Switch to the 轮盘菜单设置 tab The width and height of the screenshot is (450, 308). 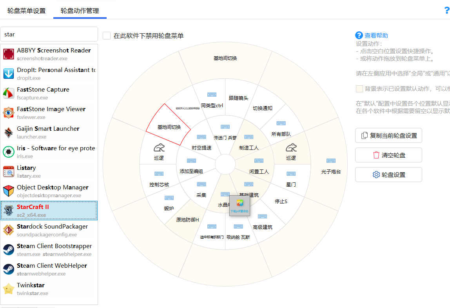click(x=26, y=11)
